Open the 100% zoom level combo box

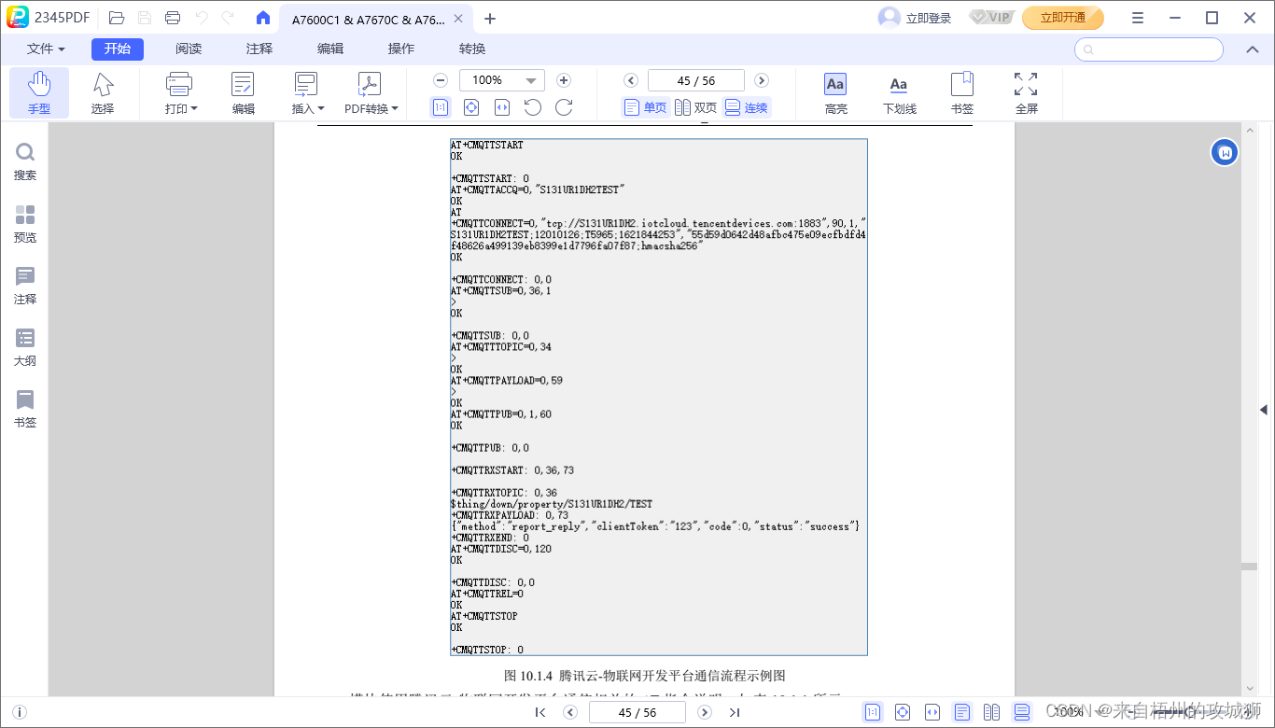click(x=502, y=80)
